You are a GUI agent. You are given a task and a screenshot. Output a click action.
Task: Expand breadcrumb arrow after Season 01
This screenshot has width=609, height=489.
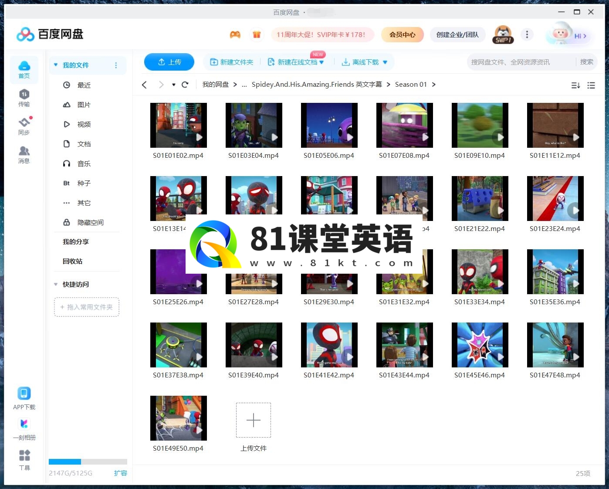click(x=434, y=85)
